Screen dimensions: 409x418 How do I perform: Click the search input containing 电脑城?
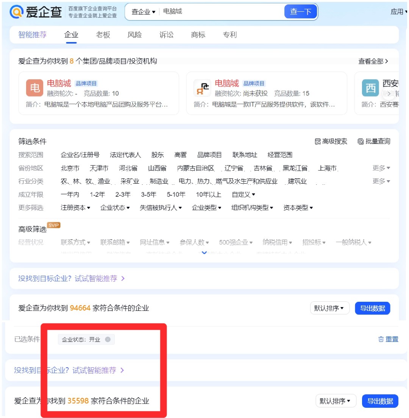pyautogui.click(x=221, y=11)
